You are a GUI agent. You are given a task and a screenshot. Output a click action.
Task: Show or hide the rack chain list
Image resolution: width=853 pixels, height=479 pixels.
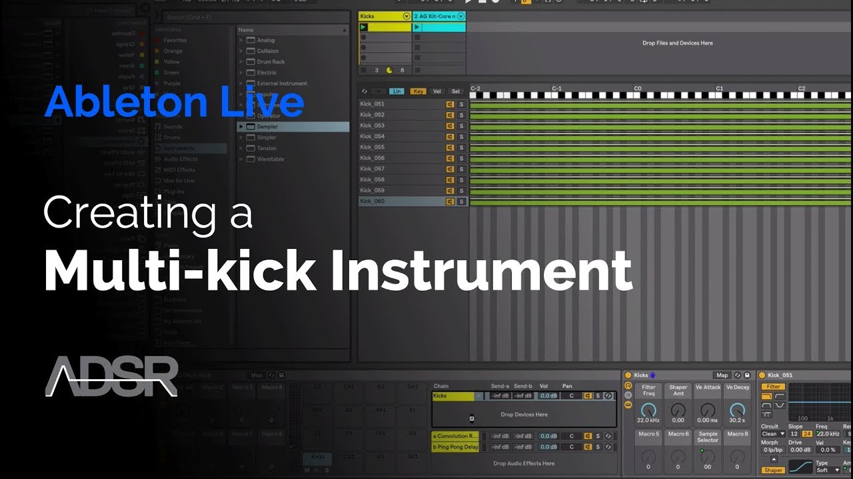(x=628, y=395)
